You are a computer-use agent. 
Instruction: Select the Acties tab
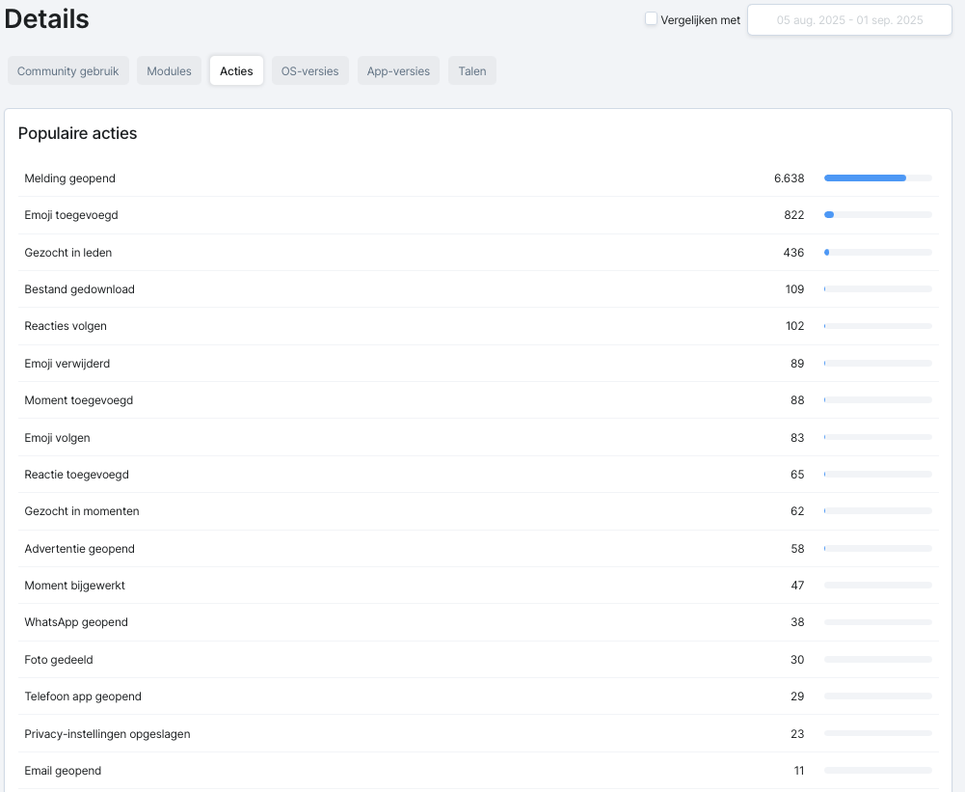coord(236,71)
